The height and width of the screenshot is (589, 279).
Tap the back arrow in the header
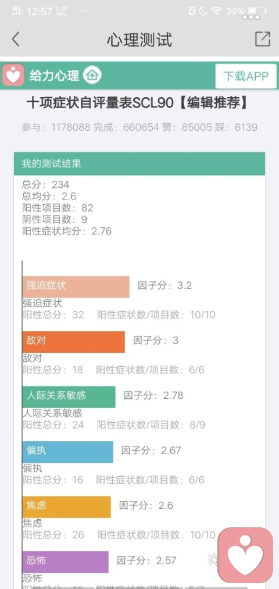[x=15, y=39]
